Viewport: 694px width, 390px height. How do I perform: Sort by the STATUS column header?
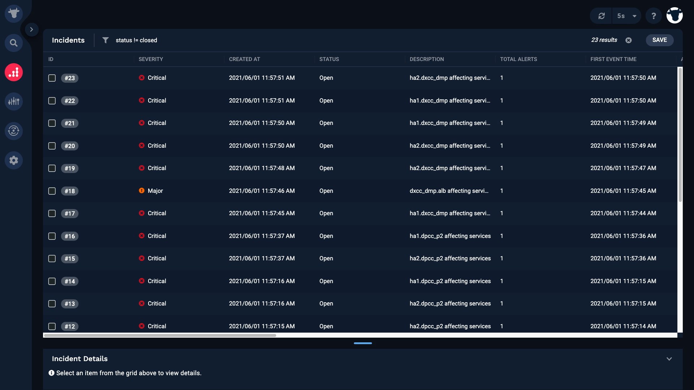[329, 59]
